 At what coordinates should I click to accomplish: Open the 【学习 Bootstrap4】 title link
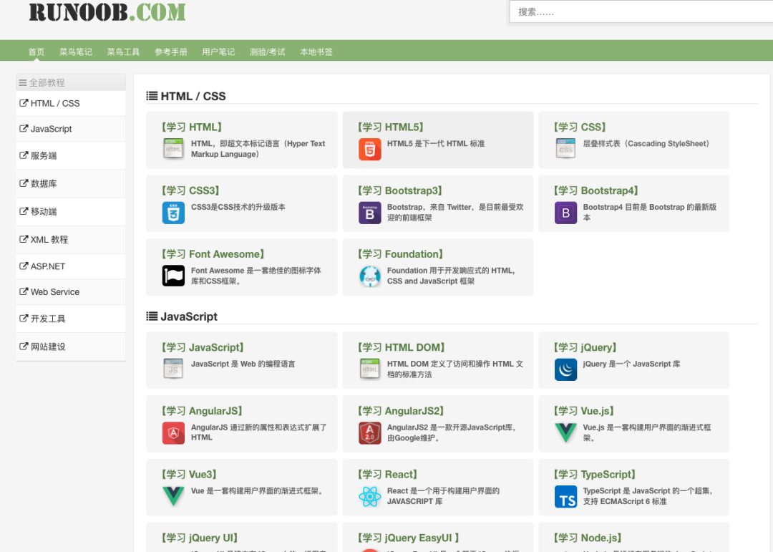pos(596,190)
